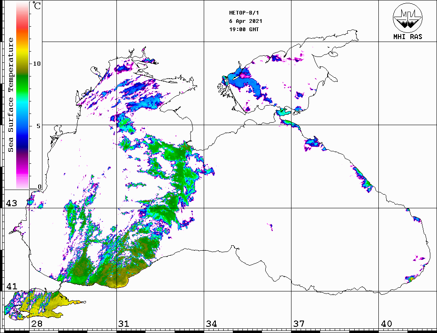Pick the green band of the color scale
The width and height of the screenshot is (437, 333).
22,84
